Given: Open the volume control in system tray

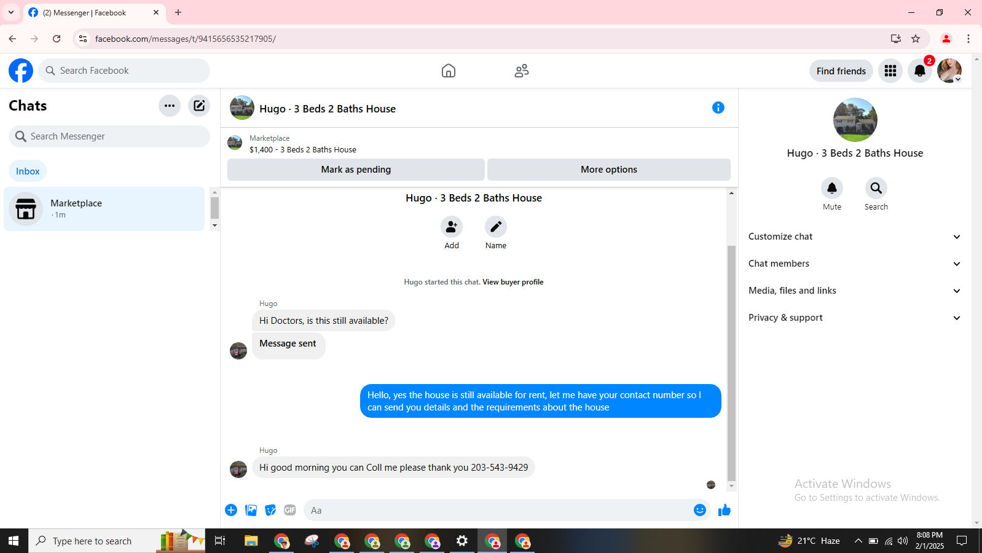Looking at the screenshot, I should 902,541.
